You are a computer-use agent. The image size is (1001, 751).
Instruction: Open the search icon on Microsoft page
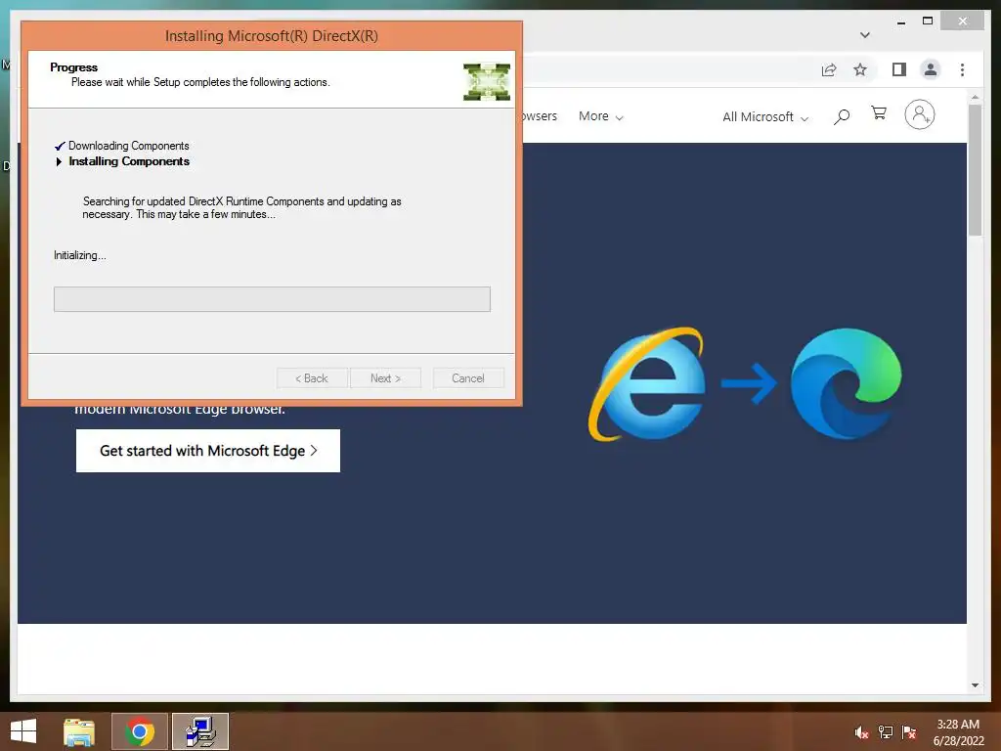pos(842,116)
